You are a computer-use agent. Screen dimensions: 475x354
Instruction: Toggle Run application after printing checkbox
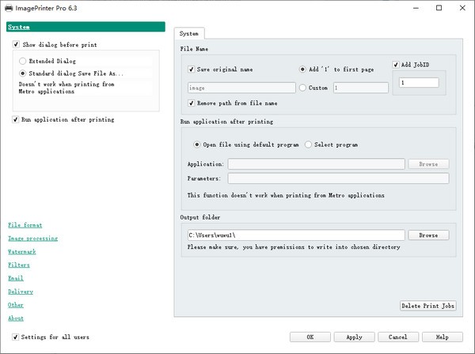tap(17, 119)
